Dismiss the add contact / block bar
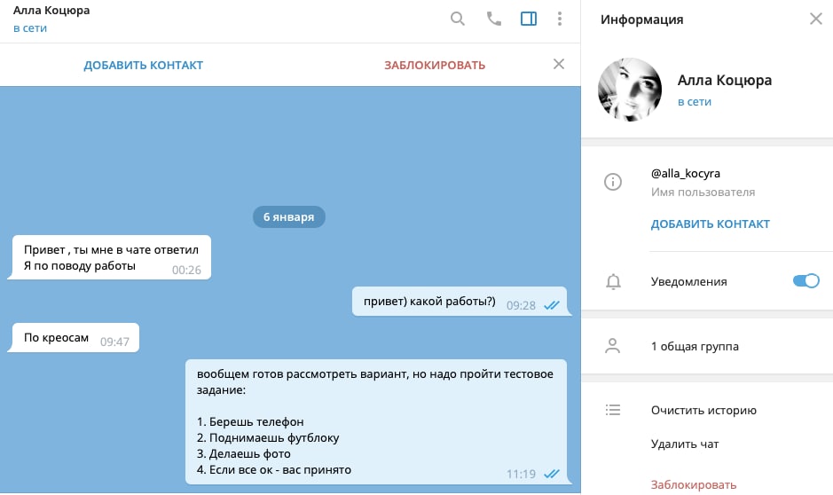The height and width of the screenshot is (495, 833). pos(558,64)
